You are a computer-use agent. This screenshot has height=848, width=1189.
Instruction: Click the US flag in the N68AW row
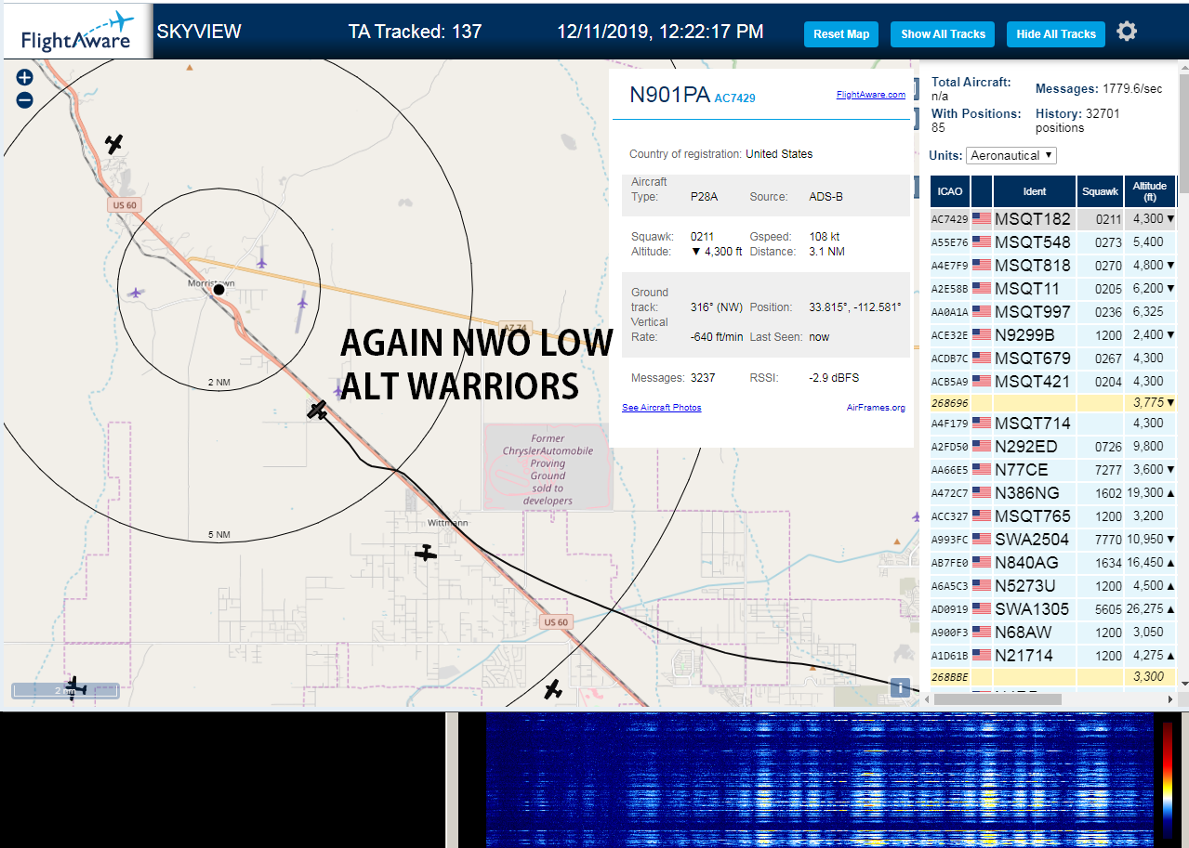(982, 633)
